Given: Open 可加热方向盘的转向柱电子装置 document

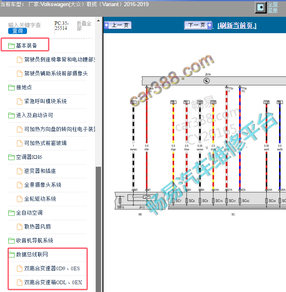Looking at the screenshot, I should 60,129.
